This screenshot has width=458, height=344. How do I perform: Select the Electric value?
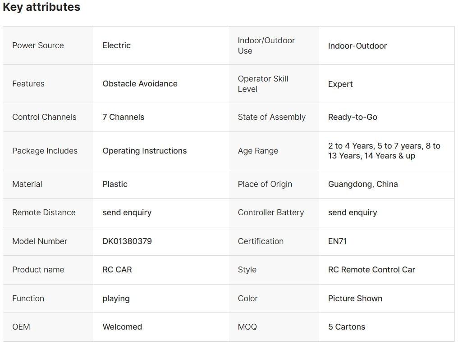coord(116,45)
